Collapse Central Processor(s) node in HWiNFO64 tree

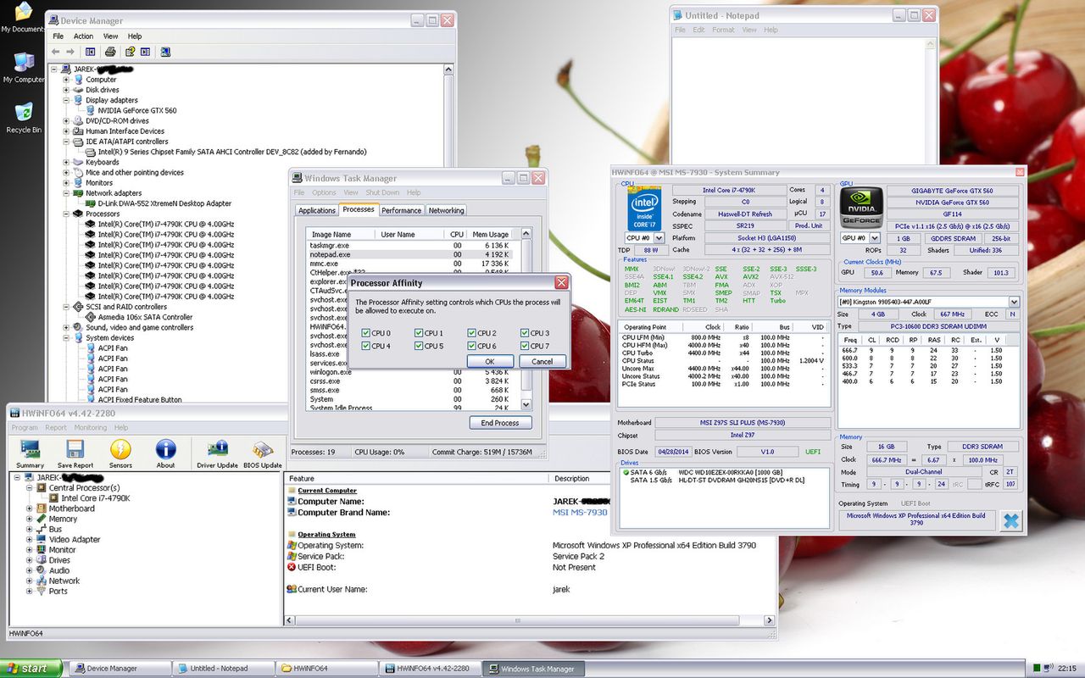(30, 488)
